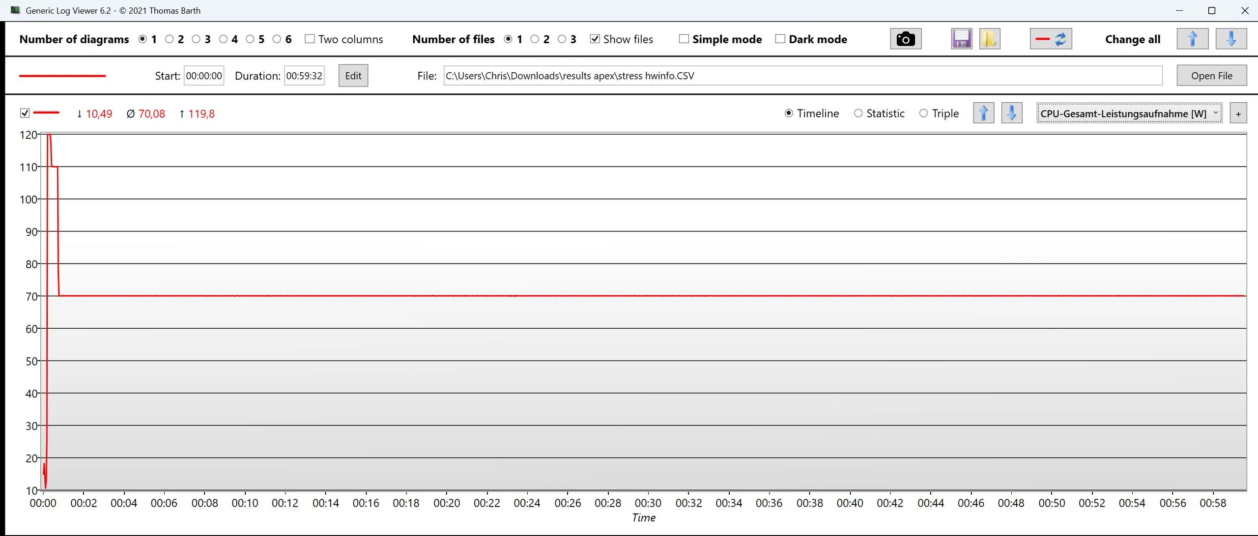Click the red line color sample beside Start
This screenshot has height=536, width=1258.
pos(62,76)
